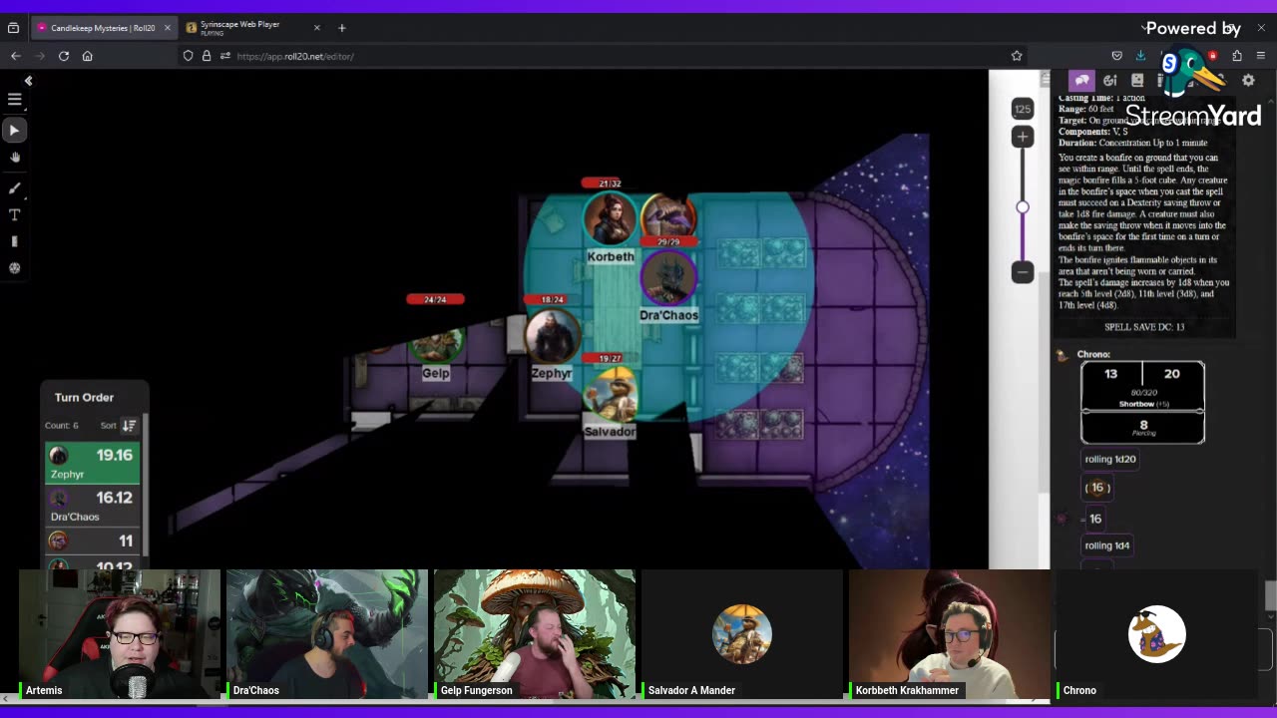Open the dice roller d20 tool

click(14, 267)
